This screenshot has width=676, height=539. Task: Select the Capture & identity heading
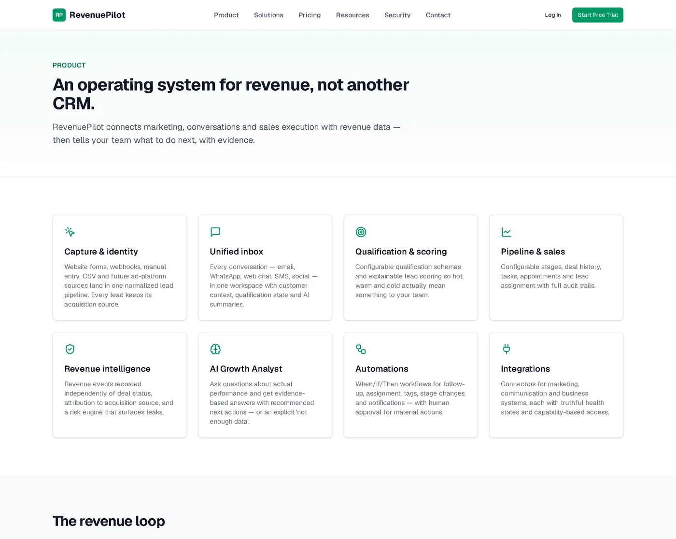coord(101,252)
